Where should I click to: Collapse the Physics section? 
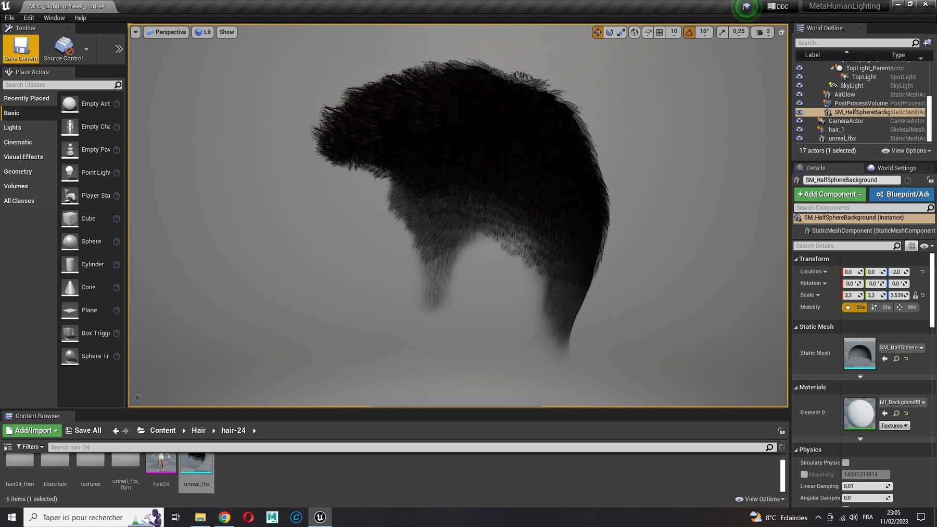[796, 450]
